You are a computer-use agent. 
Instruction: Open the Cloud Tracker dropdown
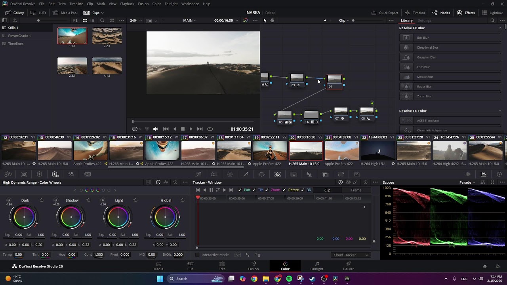(x=351, y=255)
